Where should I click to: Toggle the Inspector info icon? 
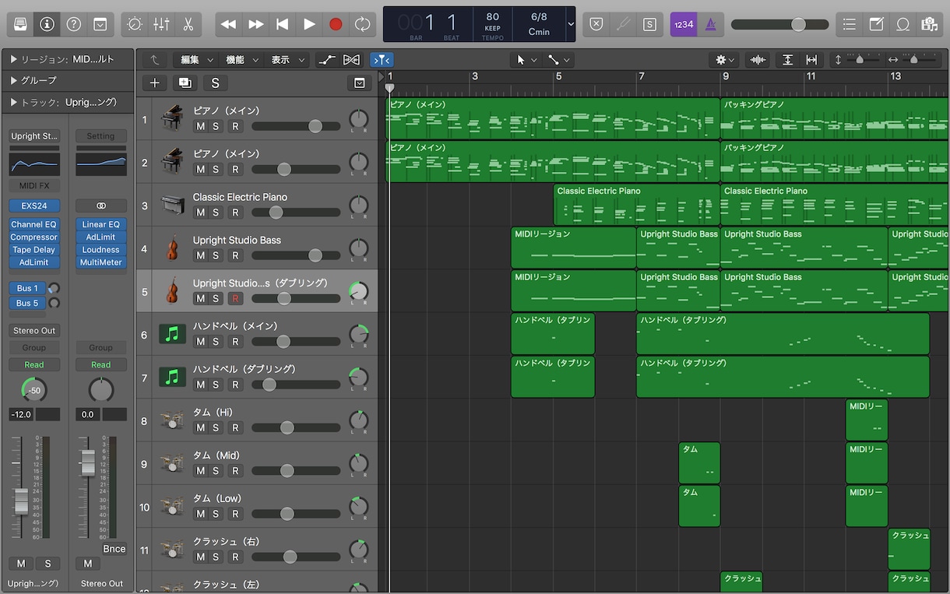(x=47, y=24)
